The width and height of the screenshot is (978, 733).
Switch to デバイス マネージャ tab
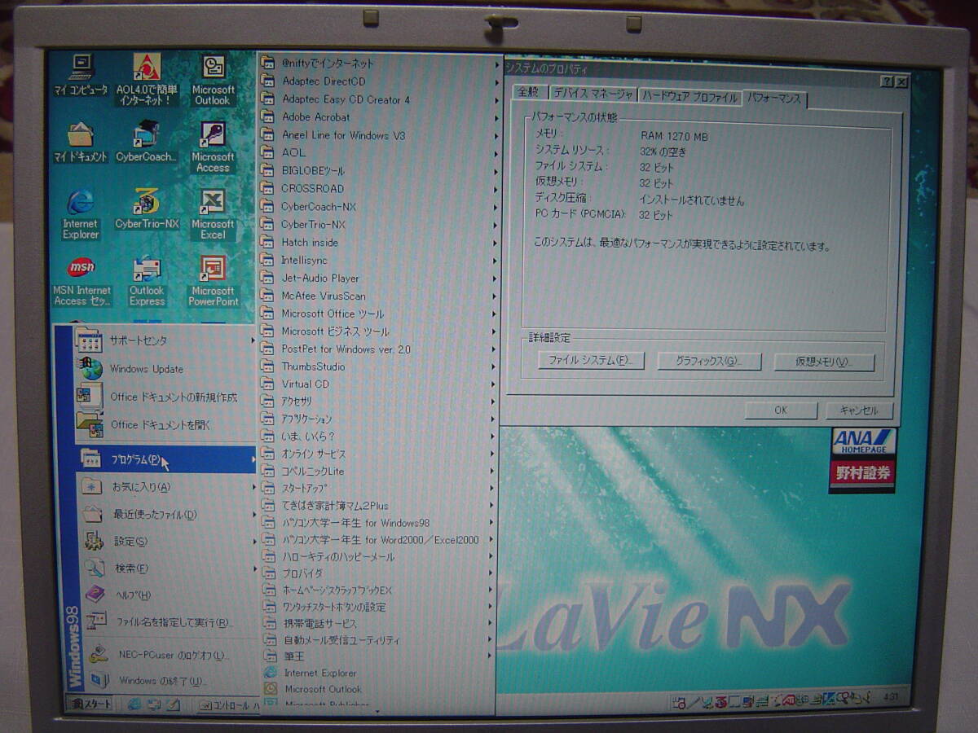click(x=593, y=94)
